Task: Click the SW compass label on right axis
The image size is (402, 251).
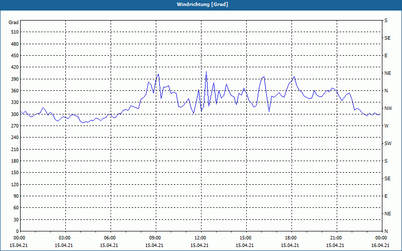Action: point(388,144)
